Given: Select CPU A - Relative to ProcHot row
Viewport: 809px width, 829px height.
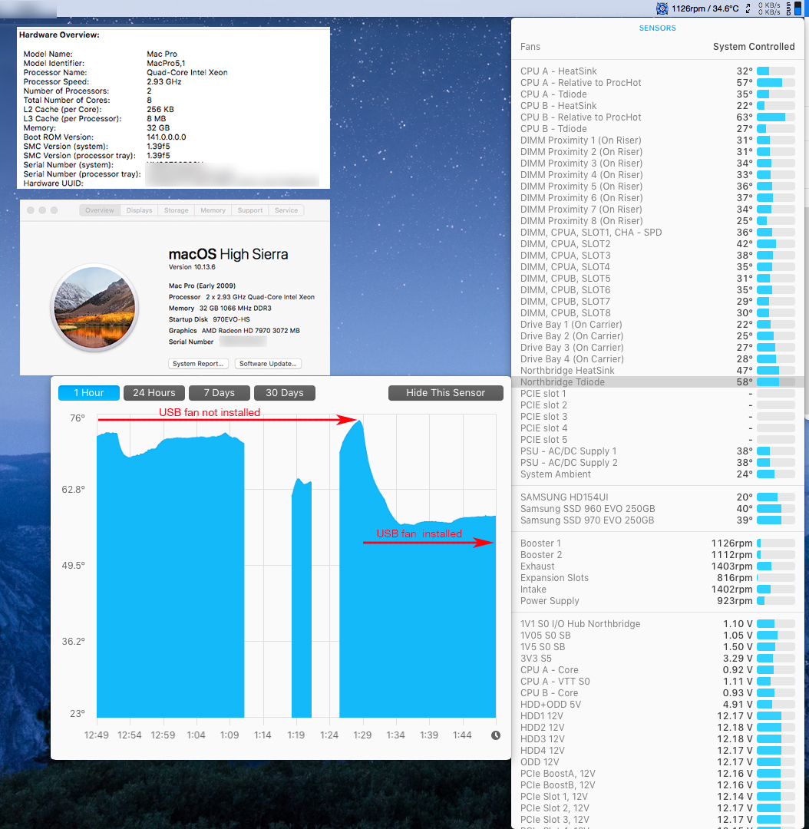Looking at the screenshot, I should tap(657, 82).
